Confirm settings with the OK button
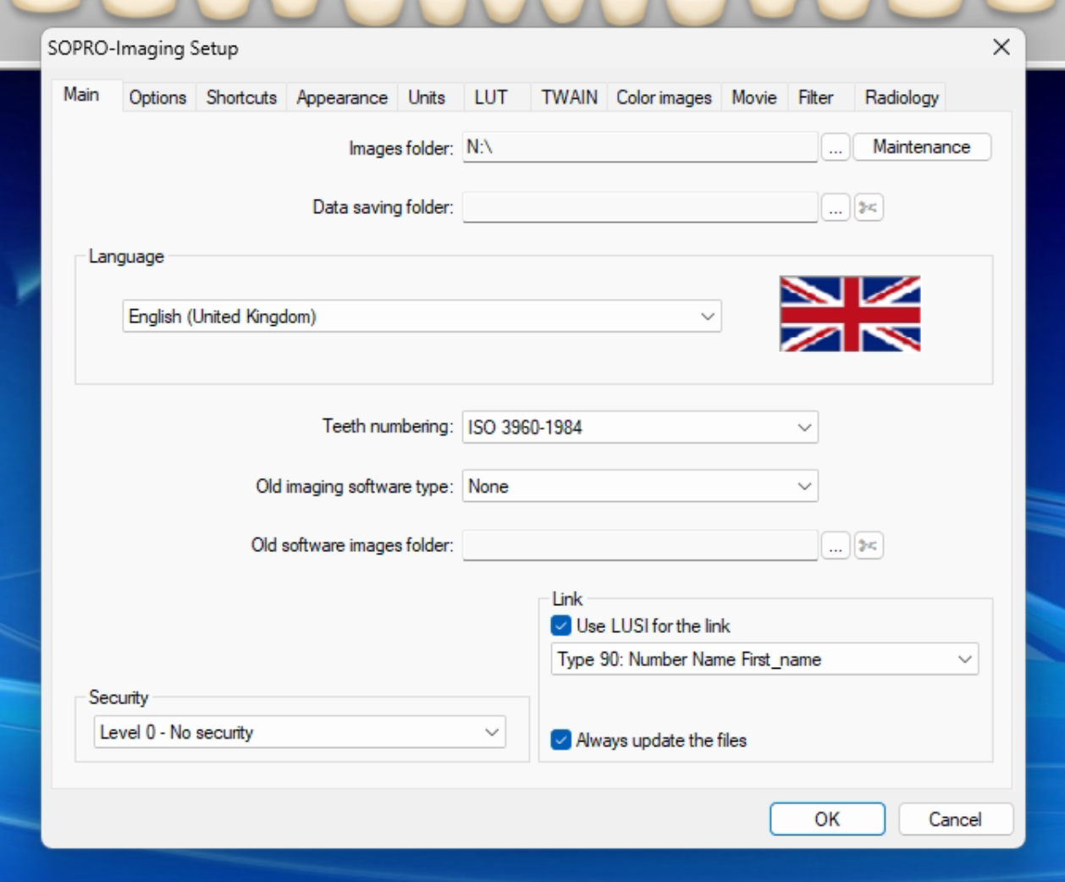Viewport: 1065px width, 882px height. (827, 819)
